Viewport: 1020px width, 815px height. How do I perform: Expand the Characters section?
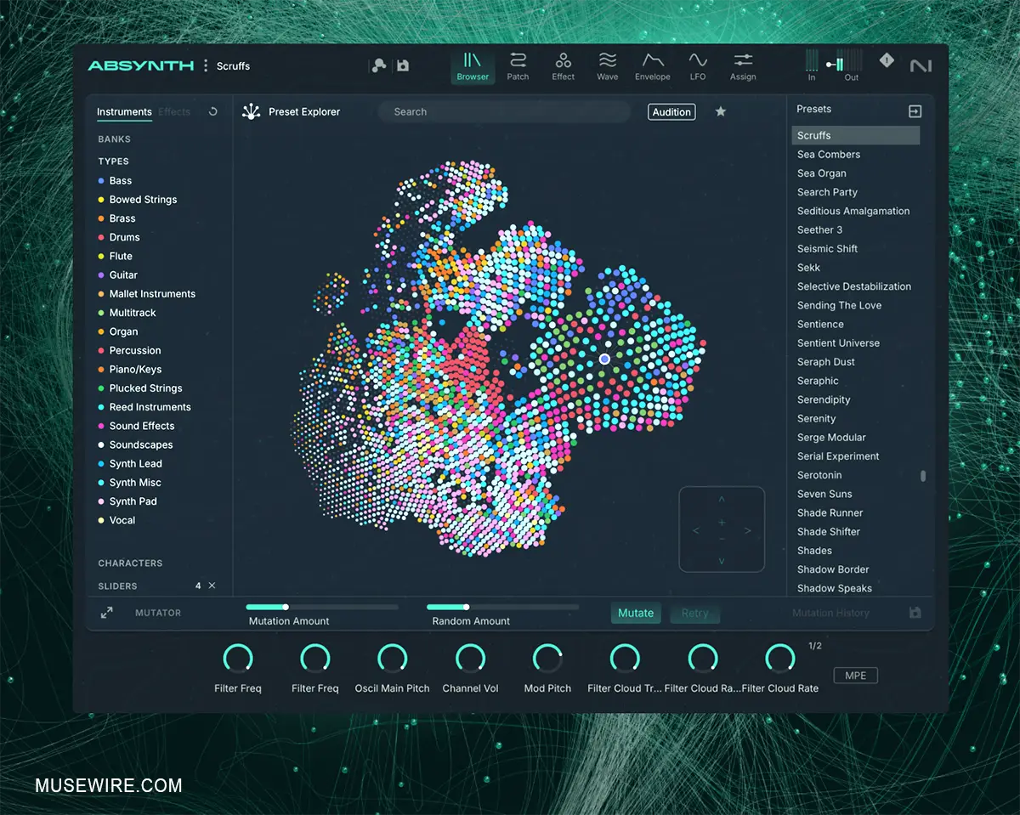[130, 563]
